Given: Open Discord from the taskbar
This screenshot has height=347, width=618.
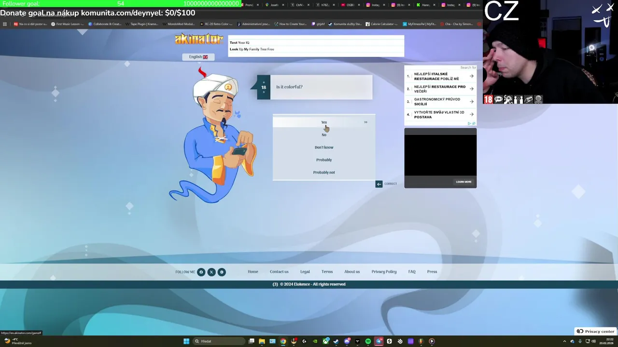Looking at the screenshot, I should coord(347,341).
